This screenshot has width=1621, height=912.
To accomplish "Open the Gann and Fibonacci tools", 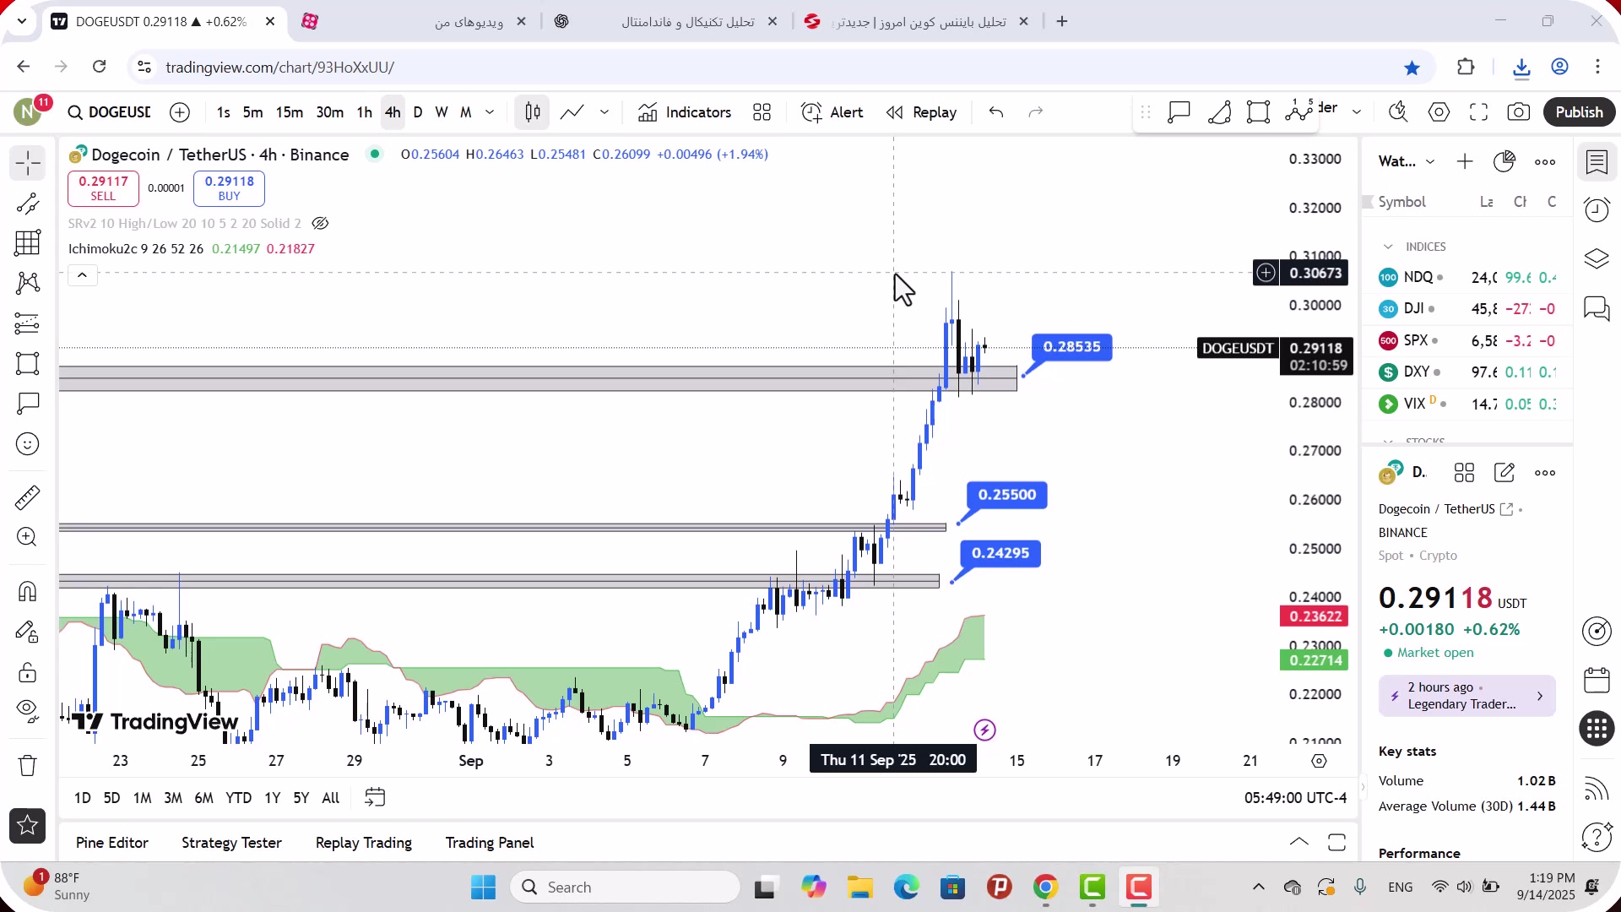I will [x=27, y=243].
